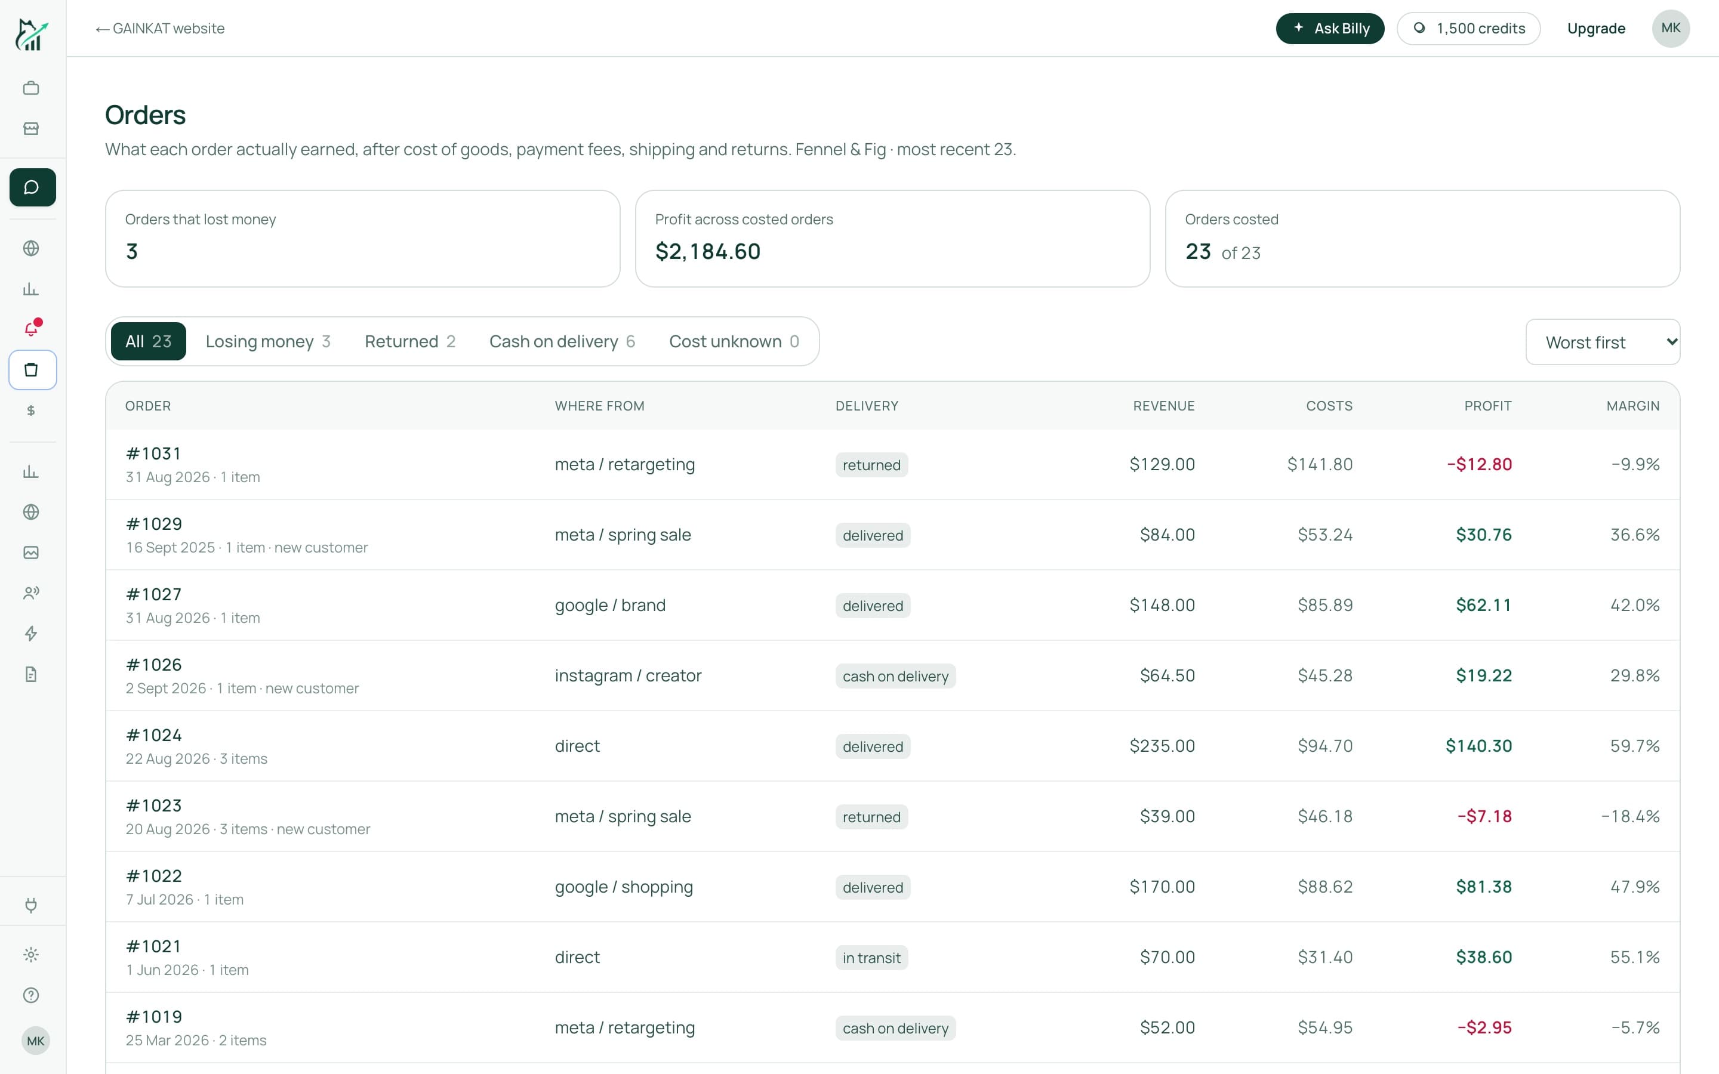Click the 'google / brand' source cell
The width and height of the screenshot is (1719, 1074).
[x=610, y=605]
